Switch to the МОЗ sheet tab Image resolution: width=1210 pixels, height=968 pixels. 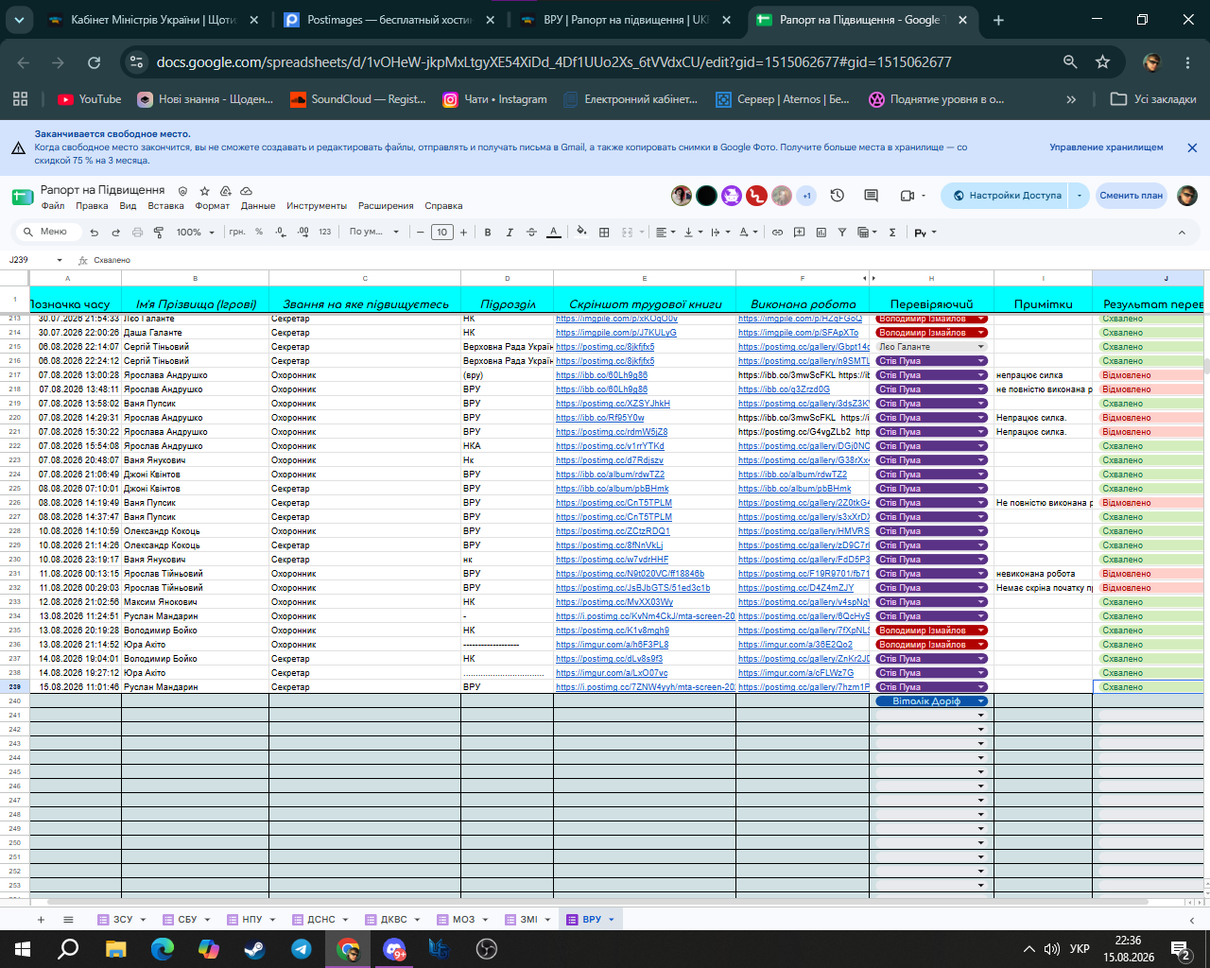(x=463, y=919)
